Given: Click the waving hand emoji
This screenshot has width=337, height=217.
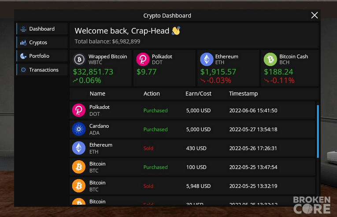Looking at the screenshot, I should pyautogui.click(x=176, y=31).
